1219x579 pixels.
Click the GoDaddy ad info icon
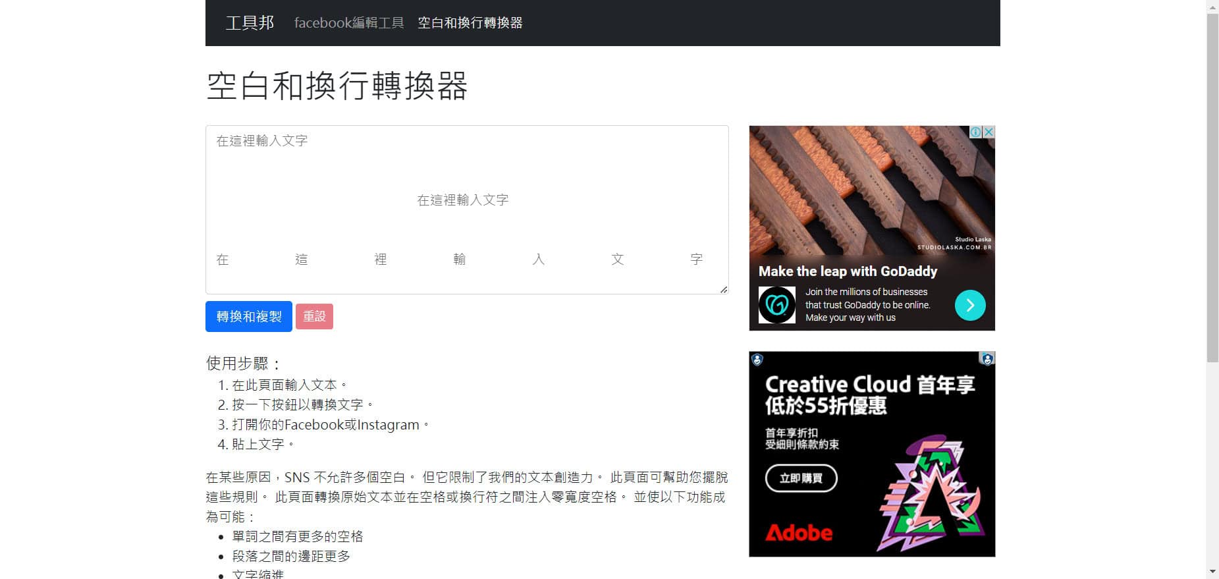click(x=976, y=132)
